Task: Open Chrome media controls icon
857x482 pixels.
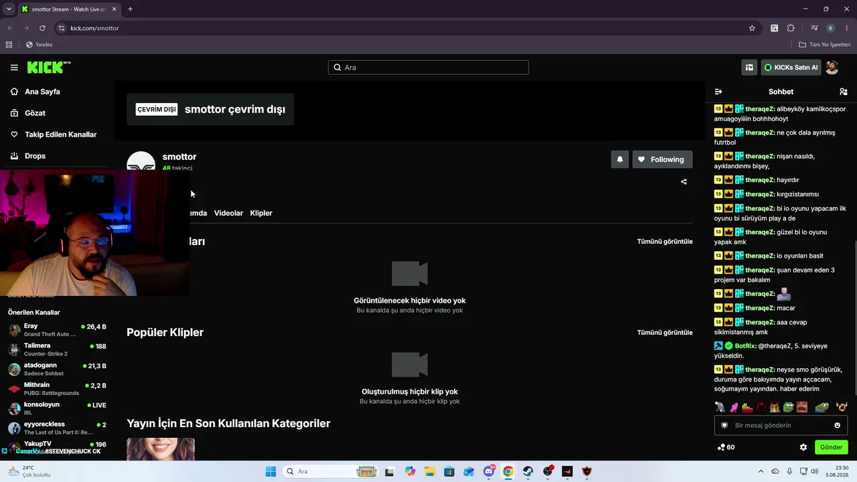Action: point(814,28)
